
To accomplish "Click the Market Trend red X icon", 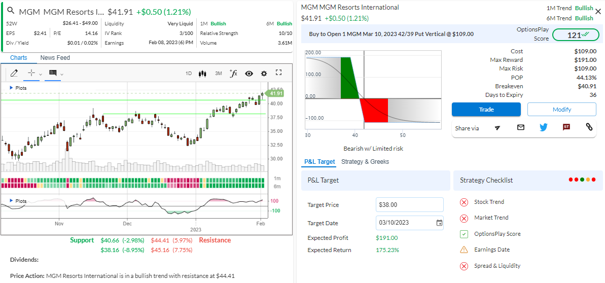I will click(x=464, y=218).
